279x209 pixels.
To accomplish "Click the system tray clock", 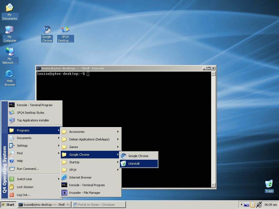I will 271,205.
